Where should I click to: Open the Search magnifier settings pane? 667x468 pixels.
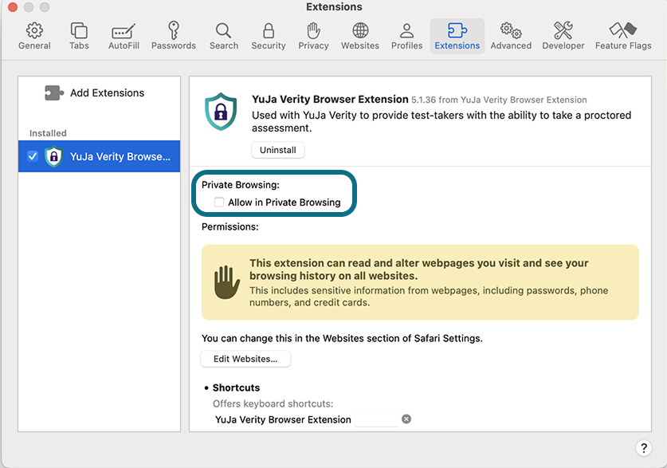pos(224,36)
